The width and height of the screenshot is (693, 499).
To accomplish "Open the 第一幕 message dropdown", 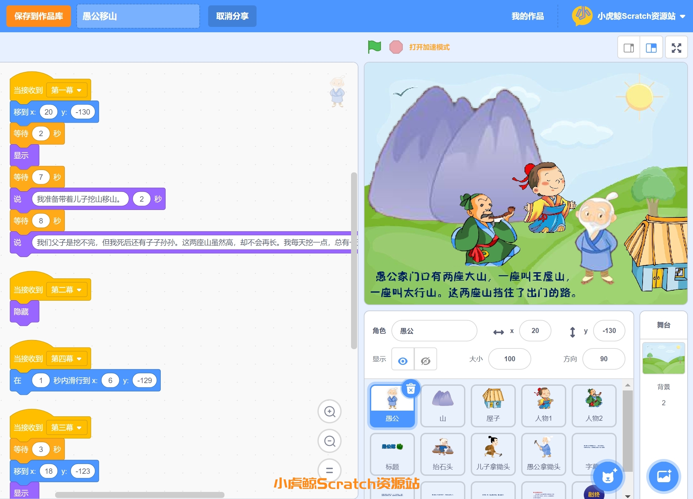I will pos(67,90).
